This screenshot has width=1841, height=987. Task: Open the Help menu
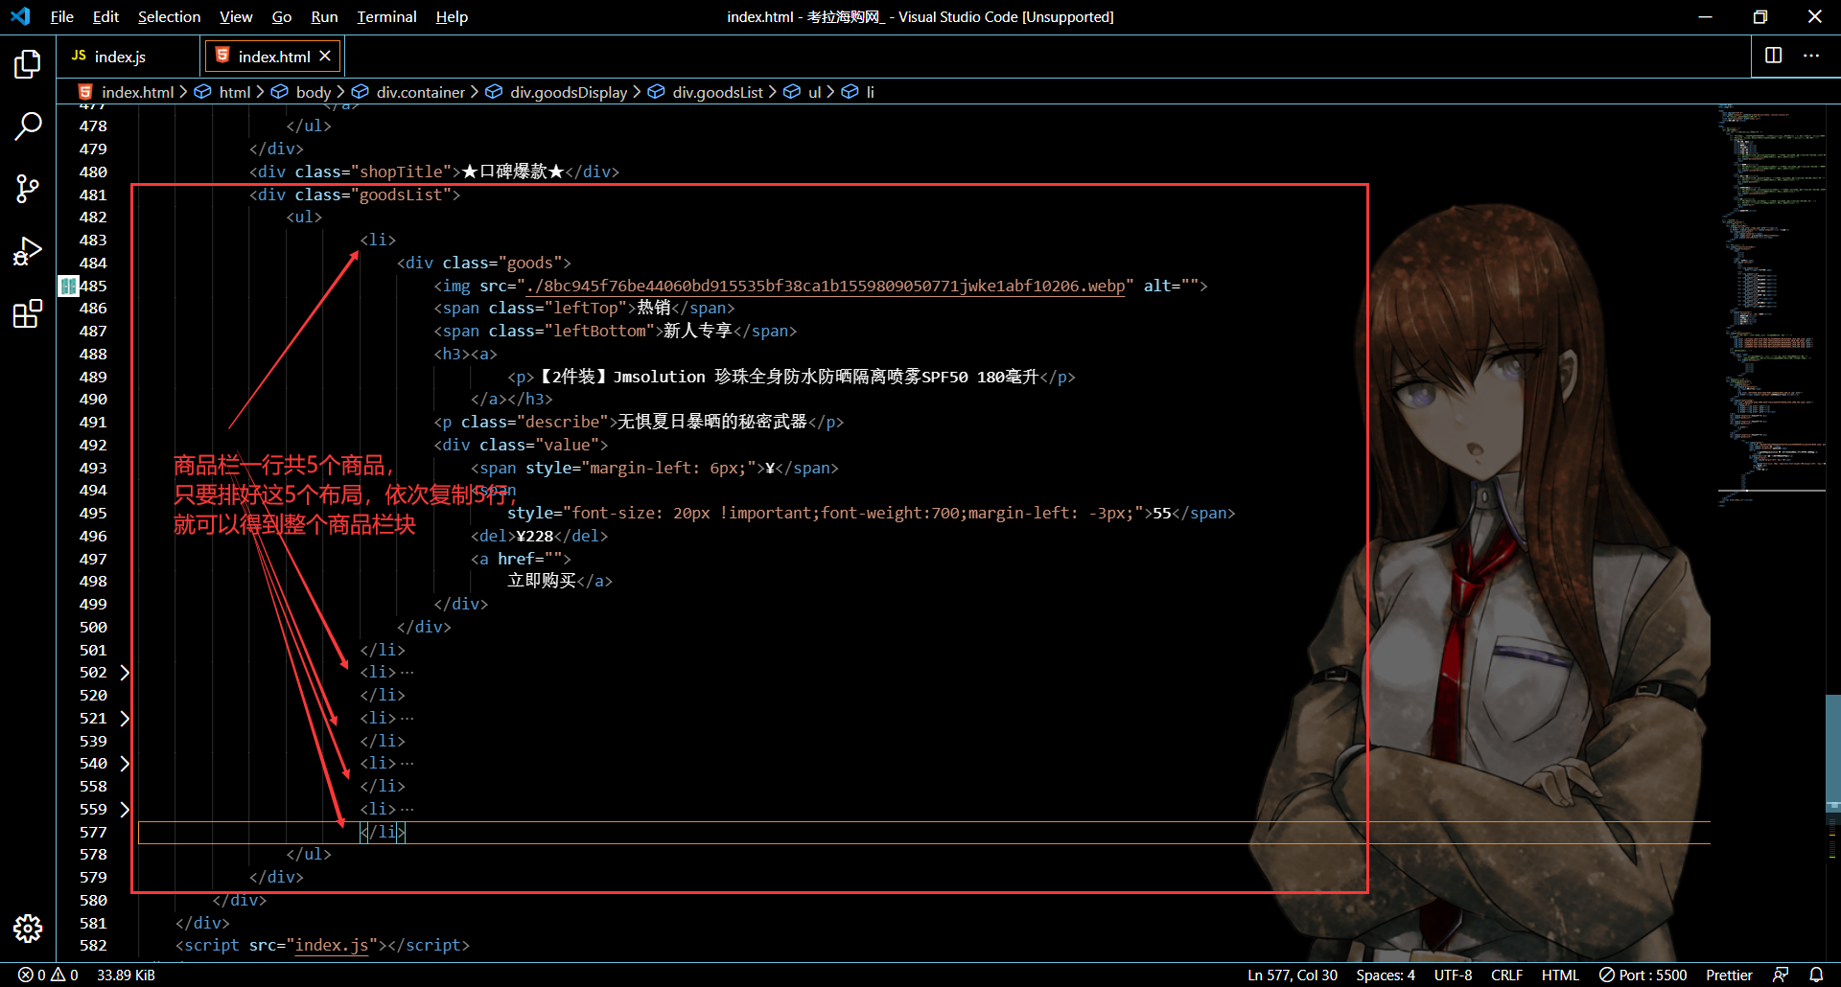tap(452, 16)
